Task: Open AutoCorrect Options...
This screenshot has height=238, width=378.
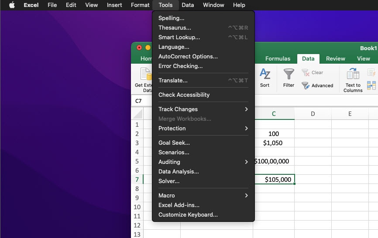Action: coord(203,57)
